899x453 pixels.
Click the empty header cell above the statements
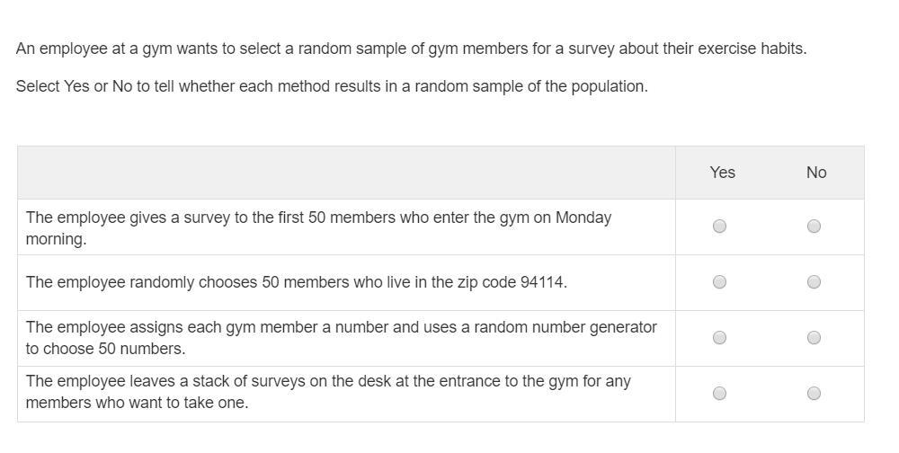[x=346, y=173]
